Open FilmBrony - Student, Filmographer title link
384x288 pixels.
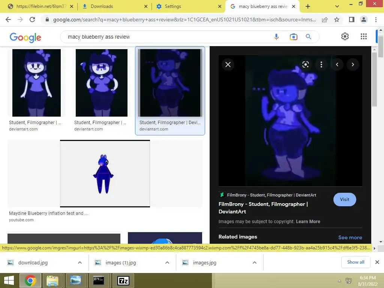(x=263, y=208)
